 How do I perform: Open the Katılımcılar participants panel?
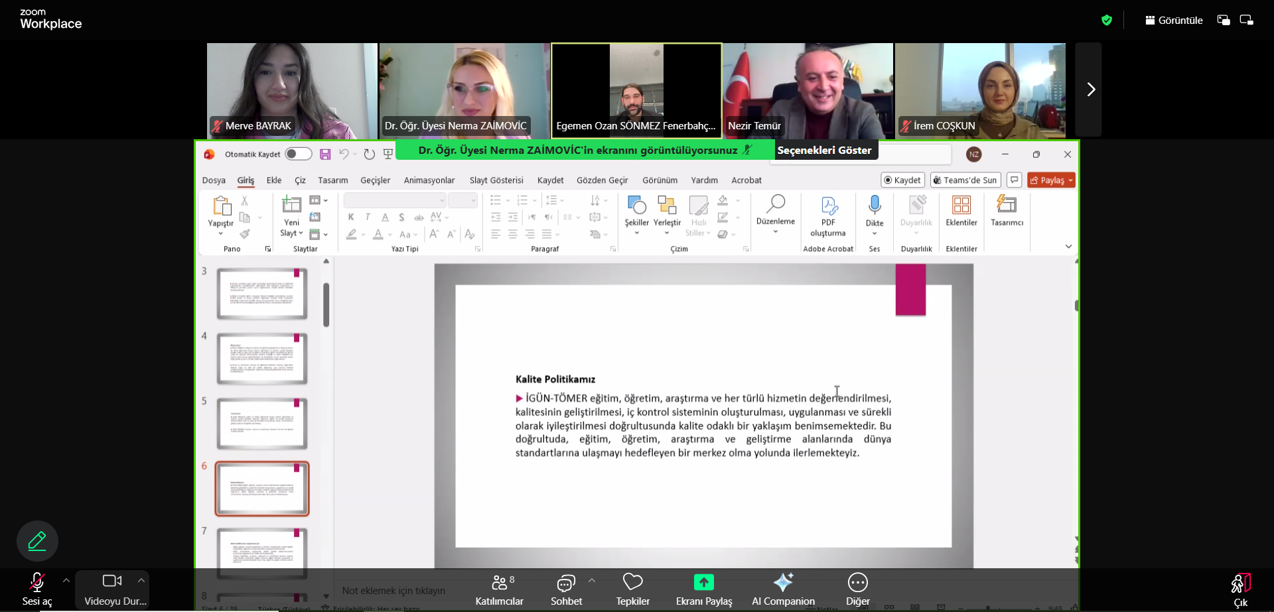499,589
